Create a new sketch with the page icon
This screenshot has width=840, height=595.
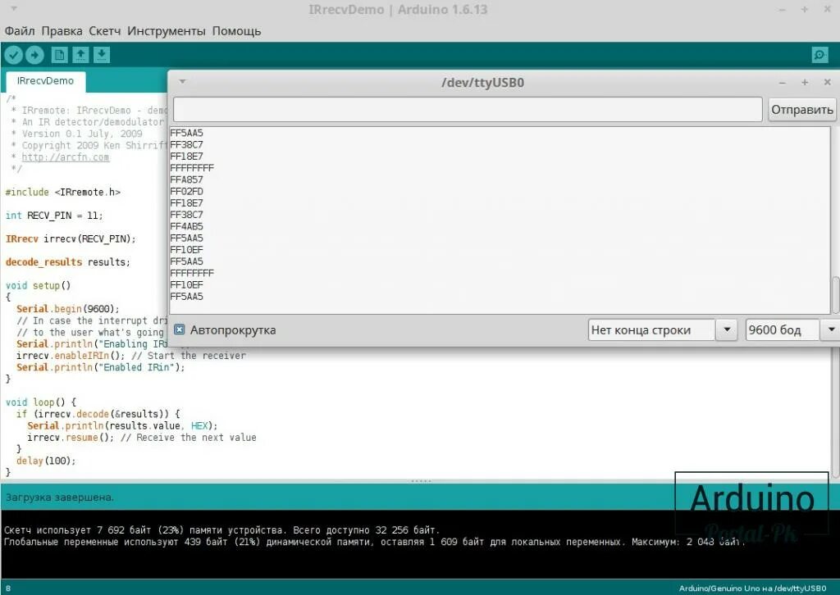click(x=59, y=55)
